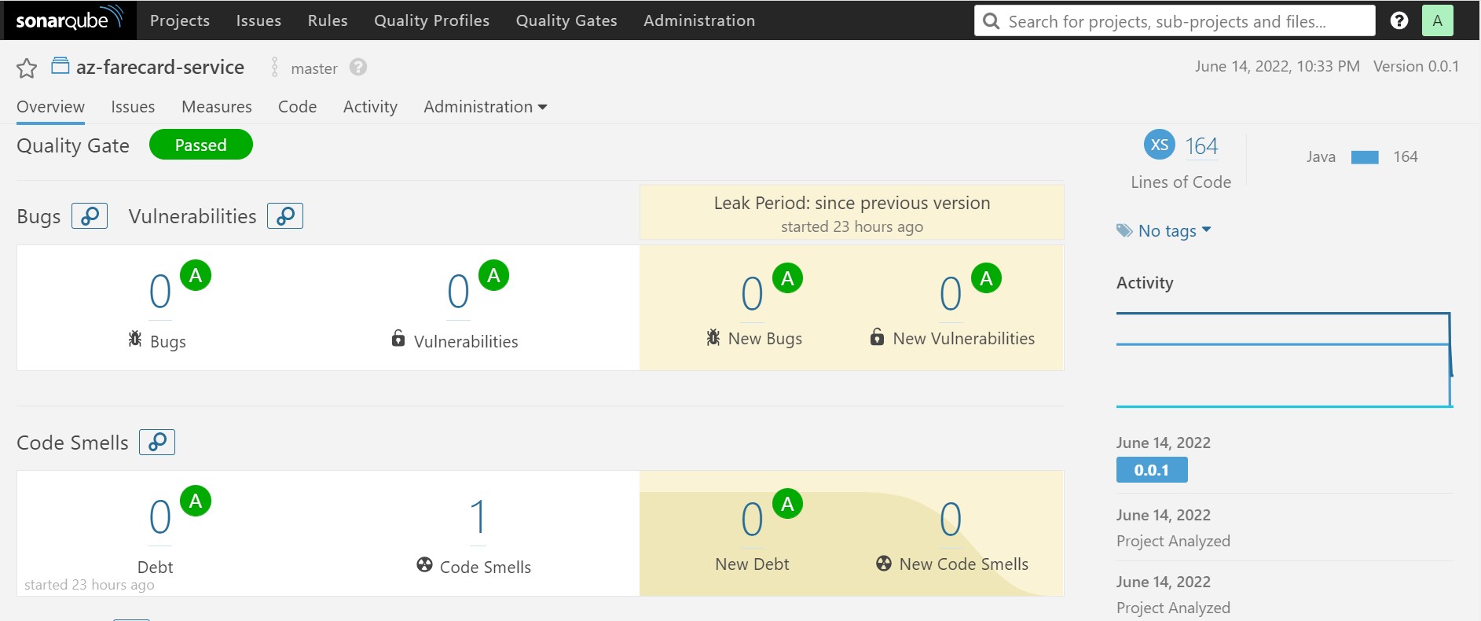This screenshot has width=1481, height=621.
Task: Click the Code Smells count 1 value
Action: 478,517
